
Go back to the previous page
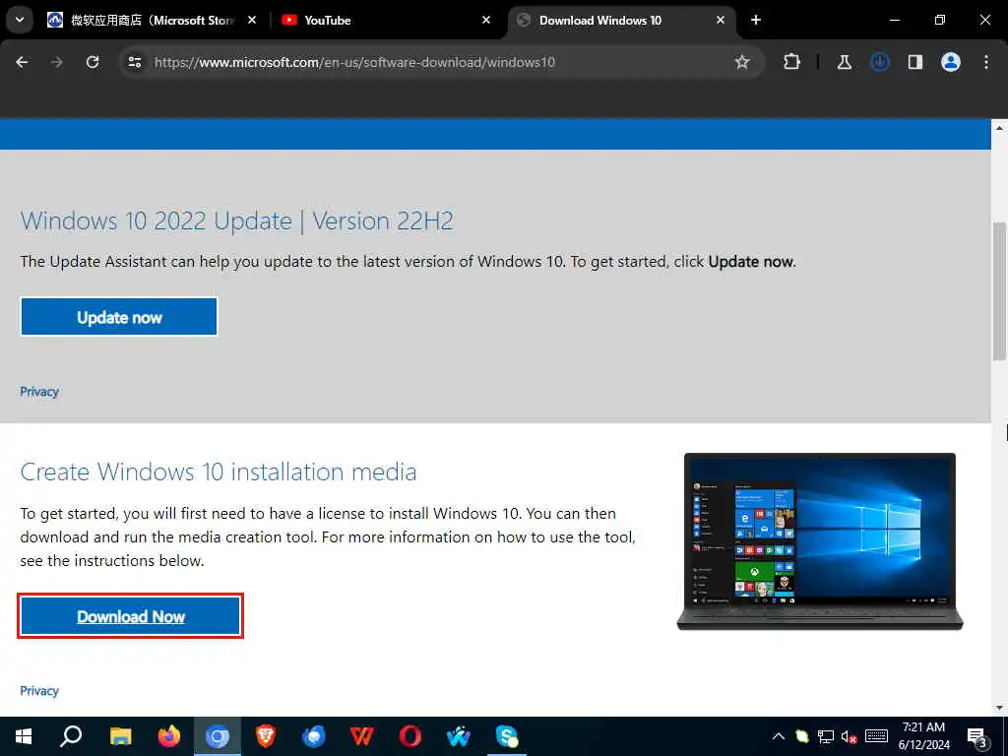click(x=22, y=62)
